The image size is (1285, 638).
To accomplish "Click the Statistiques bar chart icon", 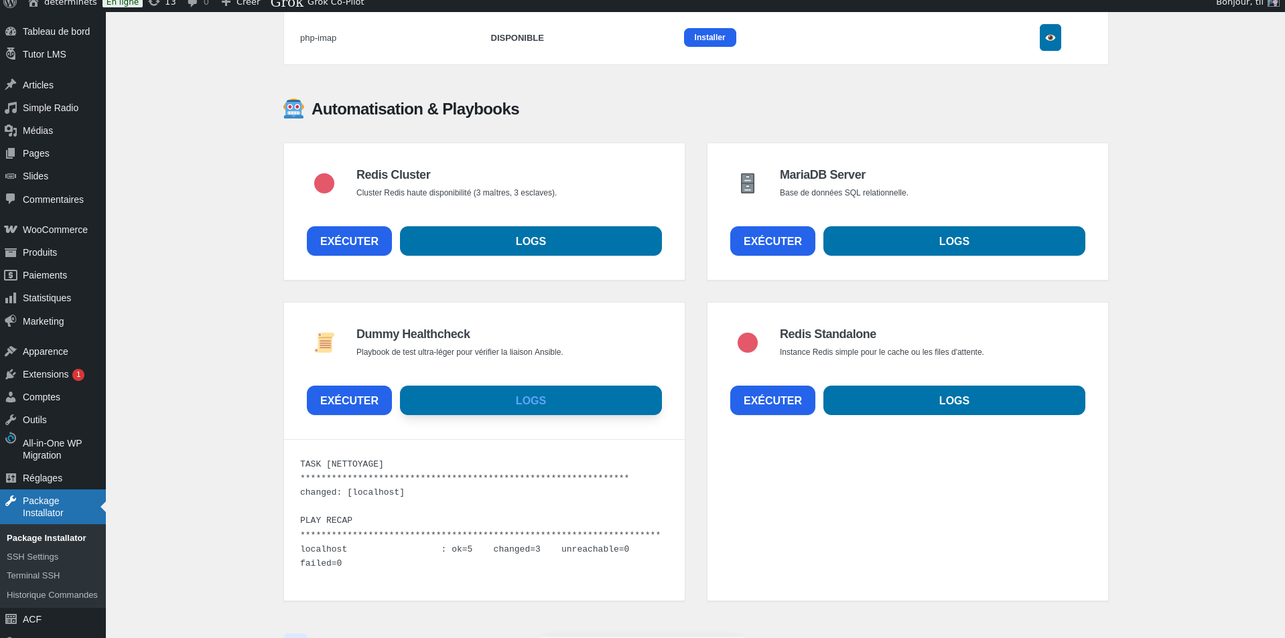I will click(11, 298).
